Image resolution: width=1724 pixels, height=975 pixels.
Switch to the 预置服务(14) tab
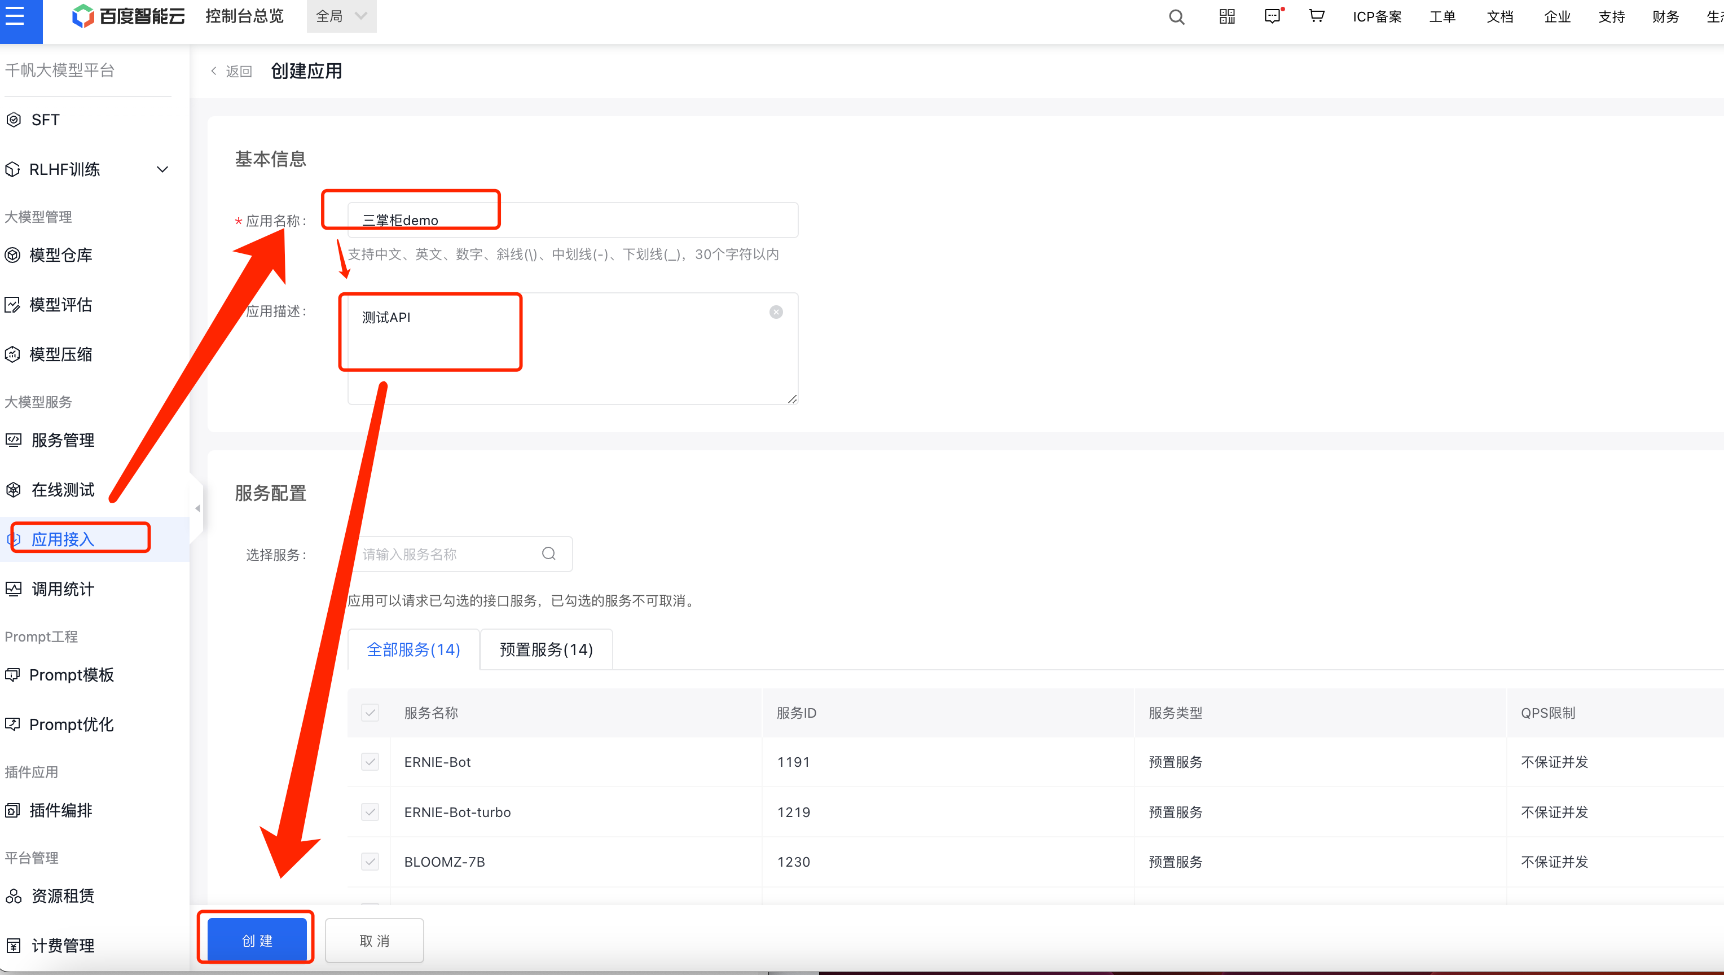546,649
